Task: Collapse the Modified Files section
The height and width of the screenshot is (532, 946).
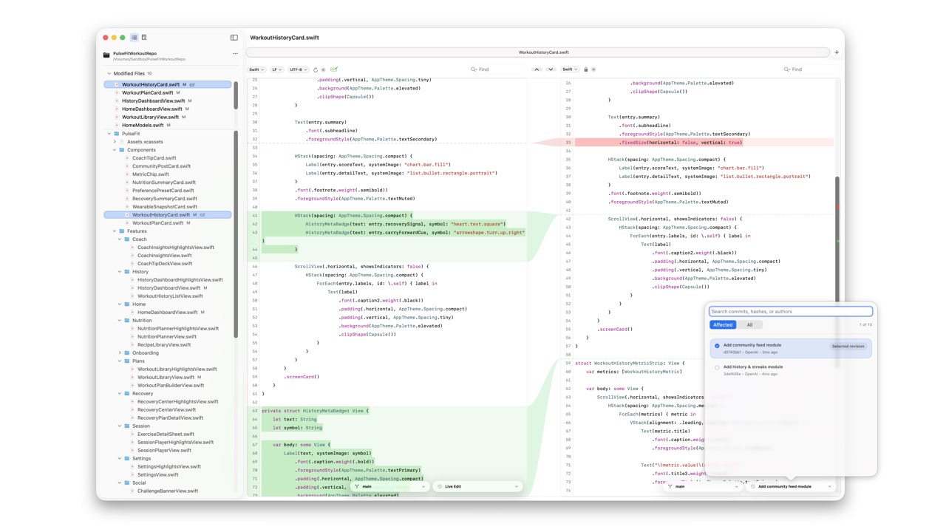Action: click(109, 74)
